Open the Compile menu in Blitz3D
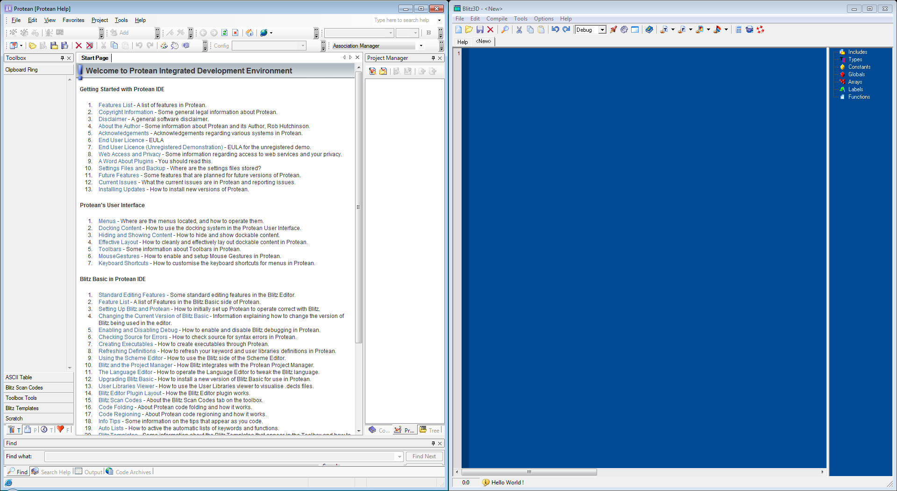The width and height of the screenshot is (897, 491). point(497,19)
